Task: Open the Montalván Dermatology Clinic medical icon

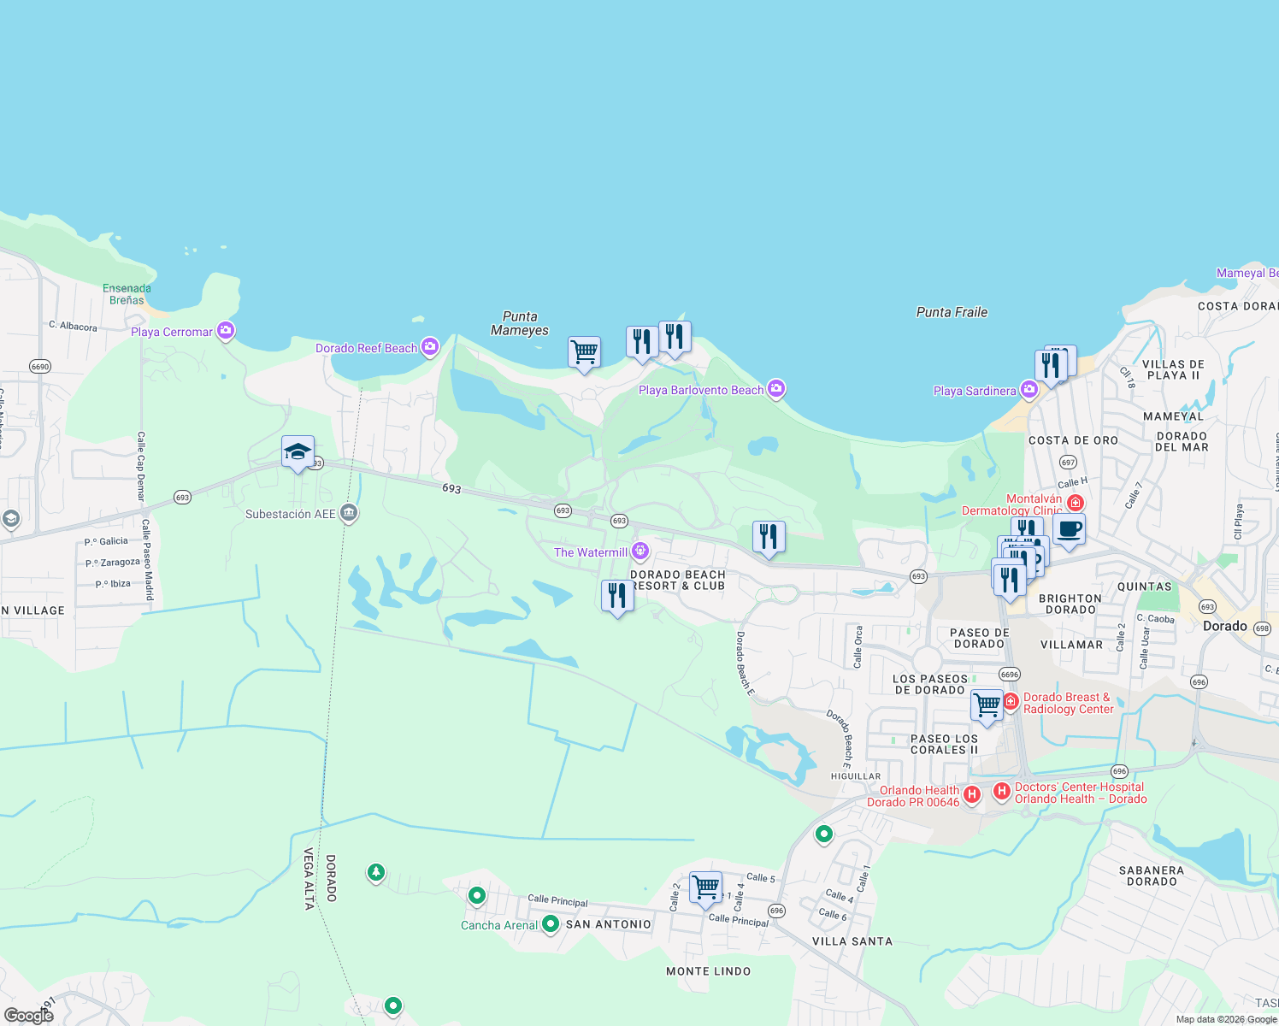Action: tap(1076, 503)
